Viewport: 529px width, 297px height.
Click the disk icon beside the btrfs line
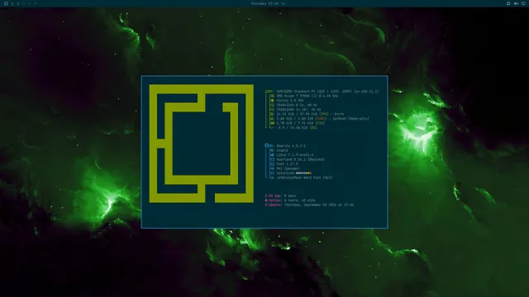click(272, 114)
